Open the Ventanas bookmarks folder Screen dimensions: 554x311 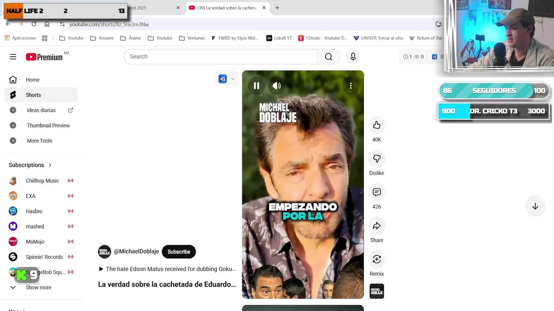pyautogui.click(x=192, y=38)
